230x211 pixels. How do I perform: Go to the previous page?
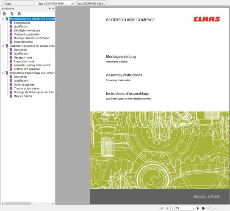point(167,208)
